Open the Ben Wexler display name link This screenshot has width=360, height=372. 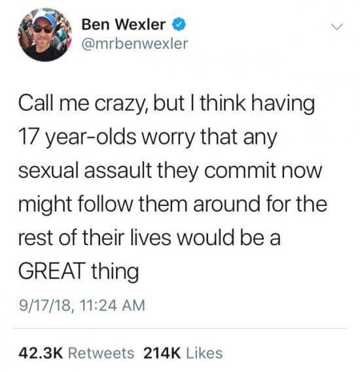coord(124,25)
